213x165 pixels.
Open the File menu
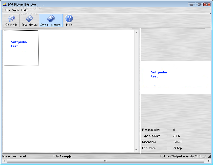click(7, 10)
